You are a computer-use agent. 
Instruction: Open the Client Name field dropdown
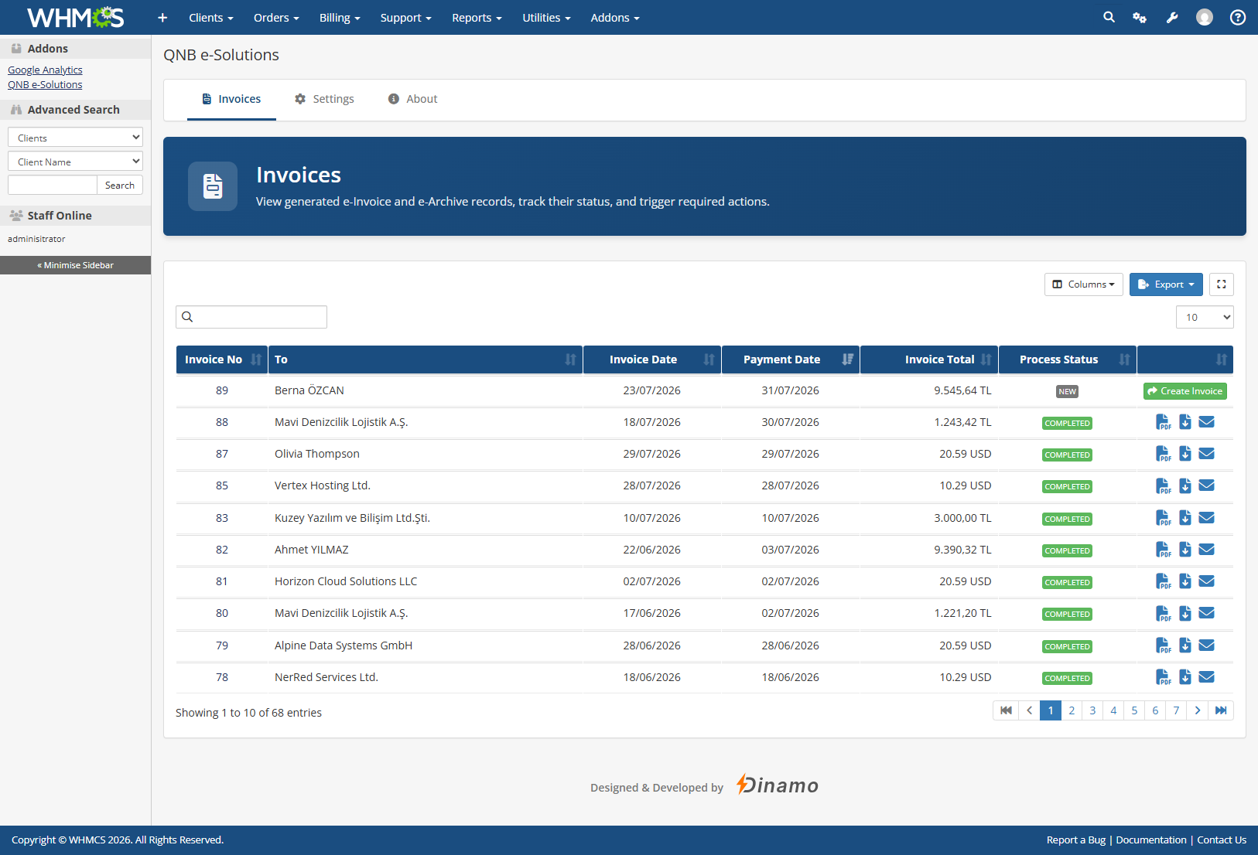click(x=75, y=162)
